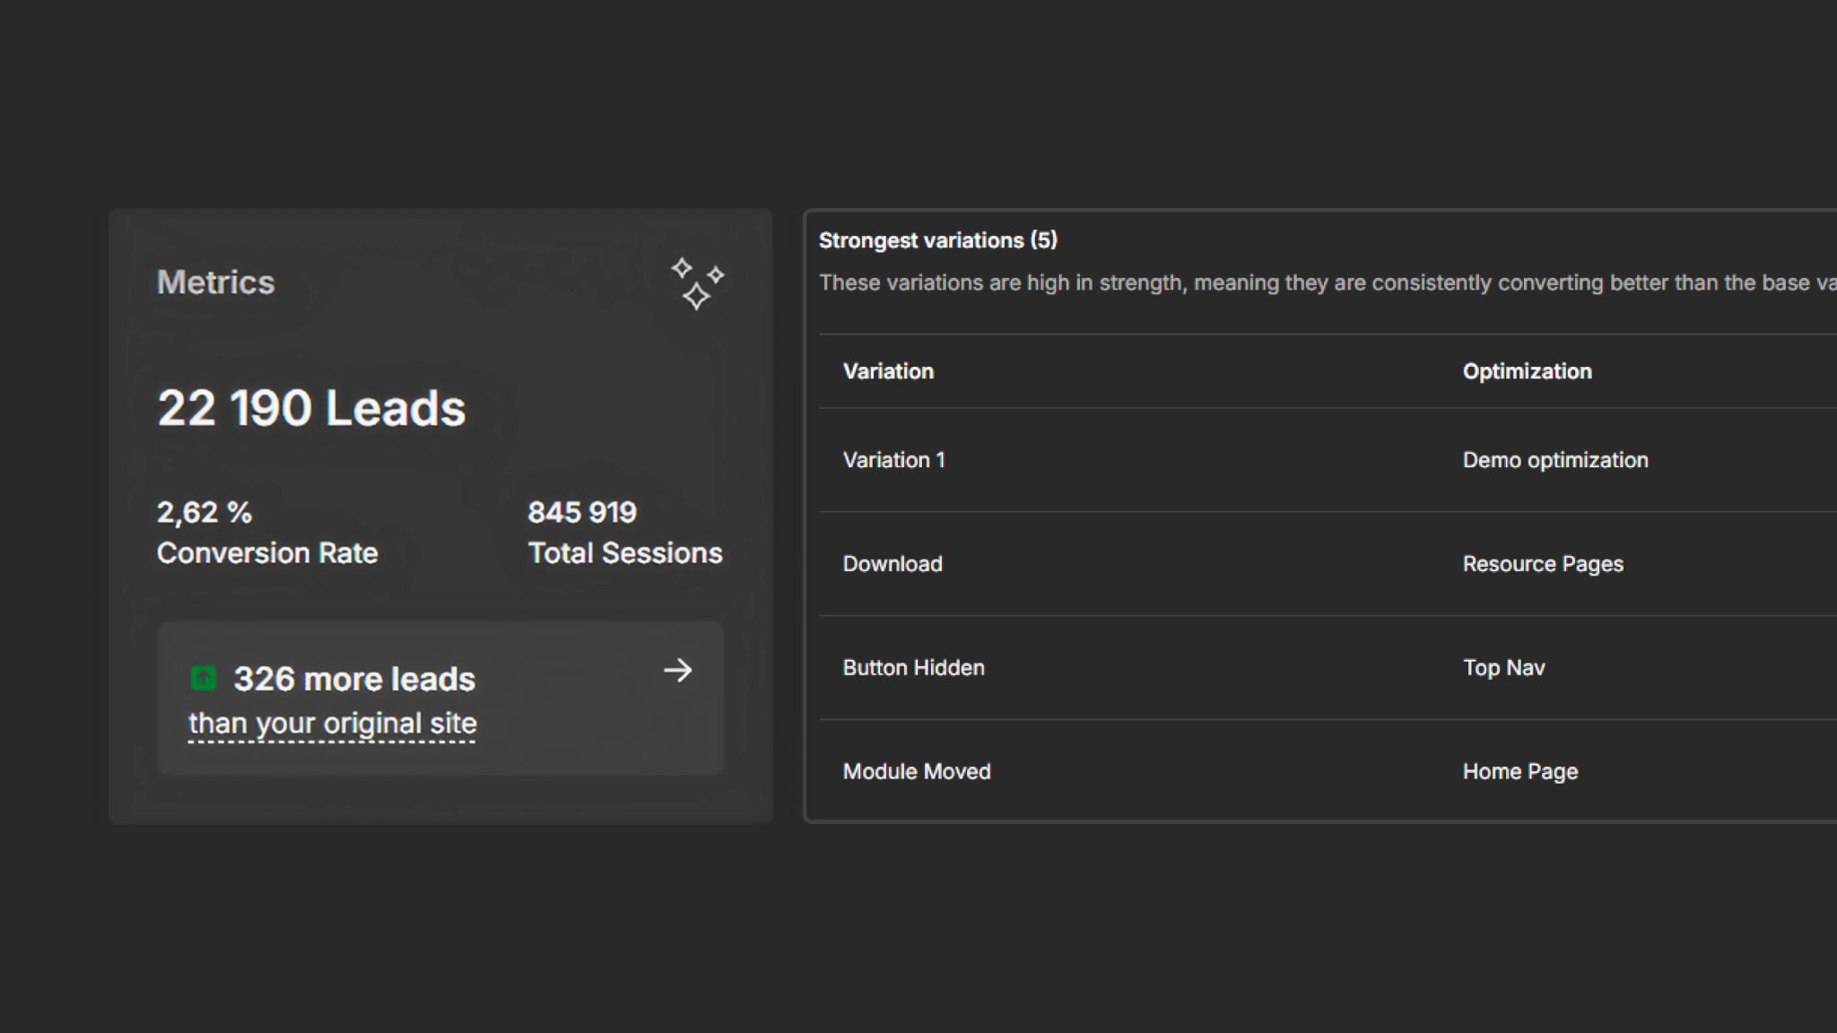Click the 22 190 Leads metric value

[311, 408]
